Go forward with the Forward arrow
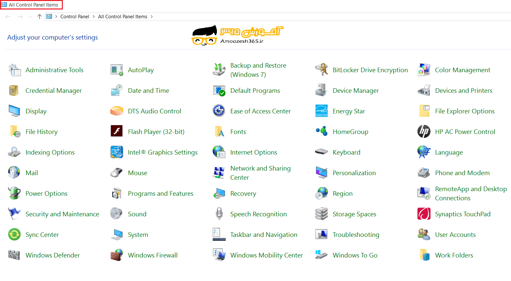 (20, 17)
